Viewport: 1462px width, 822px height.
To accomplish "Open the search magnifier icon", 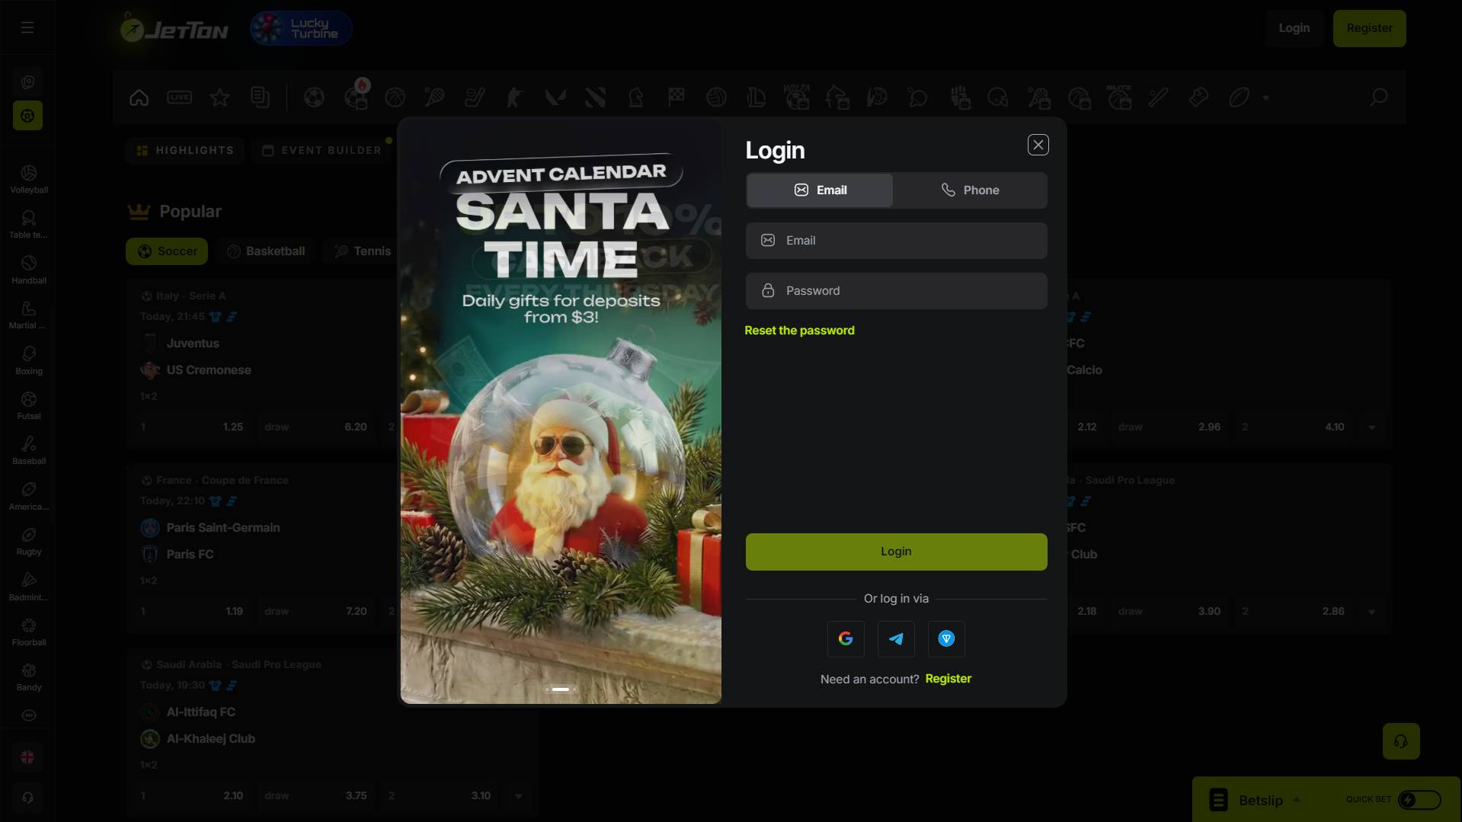I will 1378,98.
